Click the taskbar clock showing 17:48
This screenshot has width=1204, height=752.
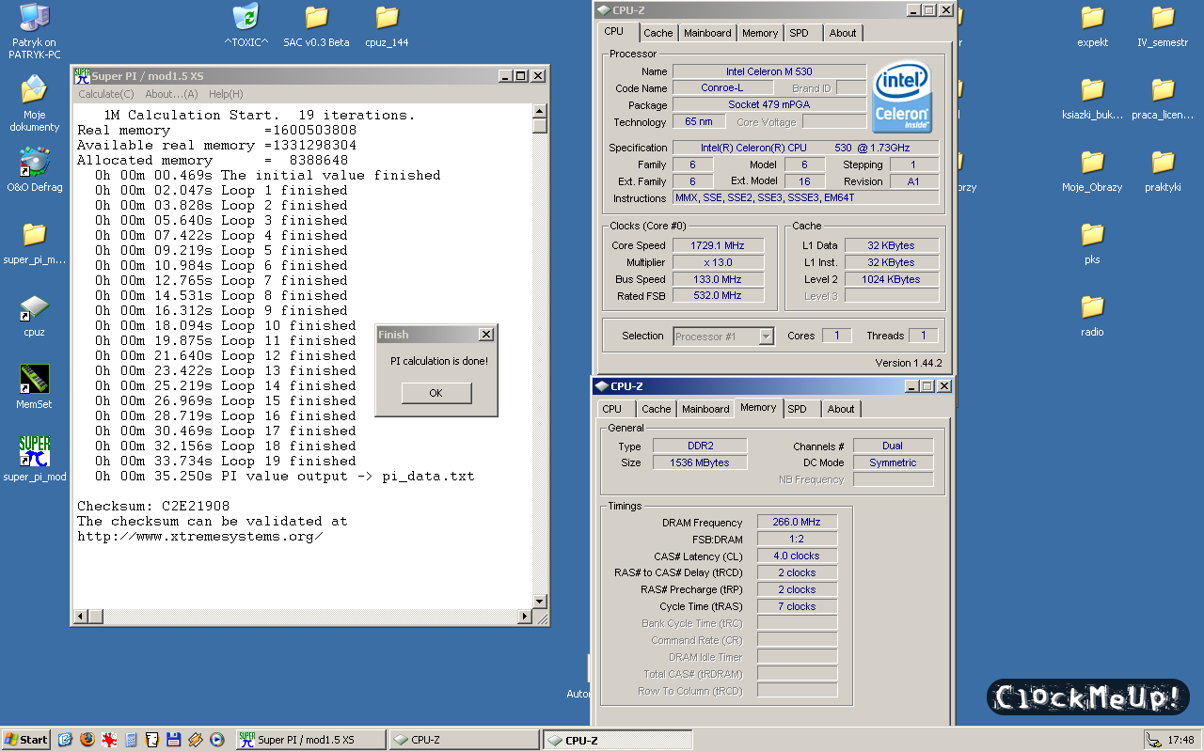click(1180, 740)
